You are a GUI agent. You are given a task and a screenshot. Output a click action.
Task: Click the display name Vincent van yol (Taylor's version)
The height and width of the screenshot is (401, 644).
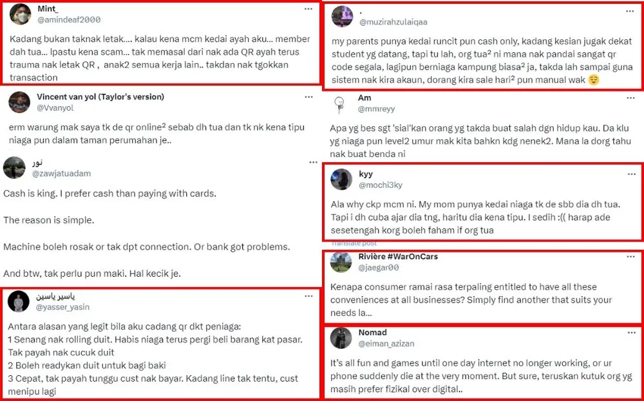click(100, 97)
